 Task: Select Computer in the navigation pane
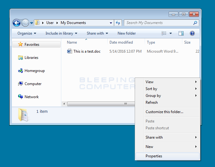33,84
